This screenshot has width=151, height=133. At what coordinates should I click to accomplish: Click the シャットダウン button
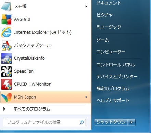click(x=111, y=122)
